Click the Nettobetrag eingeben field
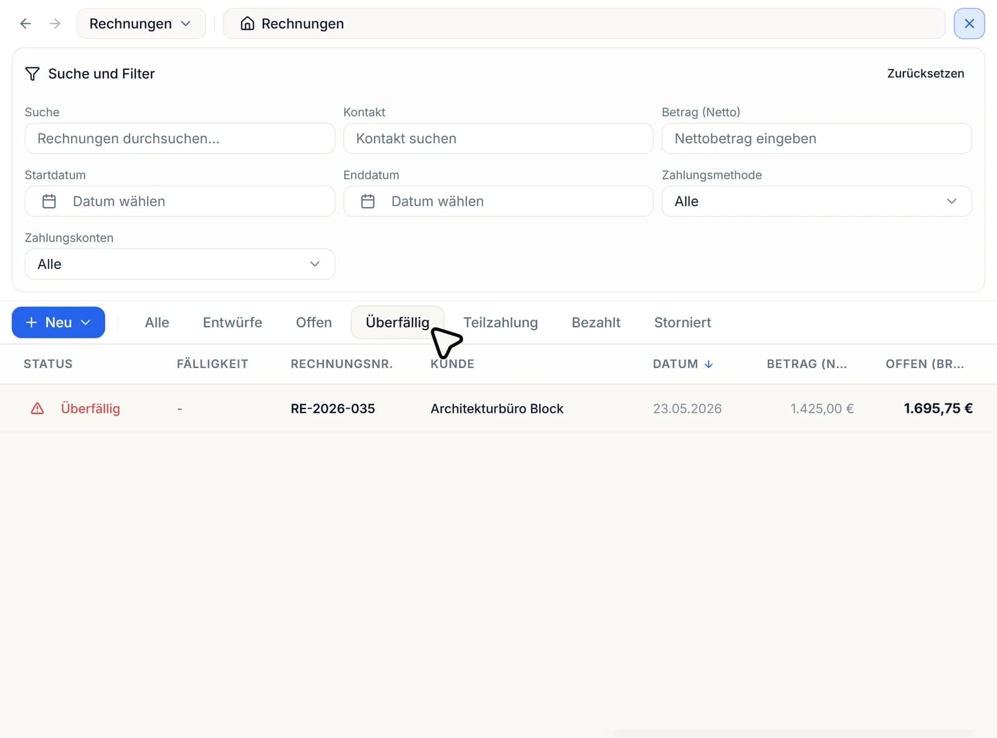997x738 pixels. click(x=816, y=138)
